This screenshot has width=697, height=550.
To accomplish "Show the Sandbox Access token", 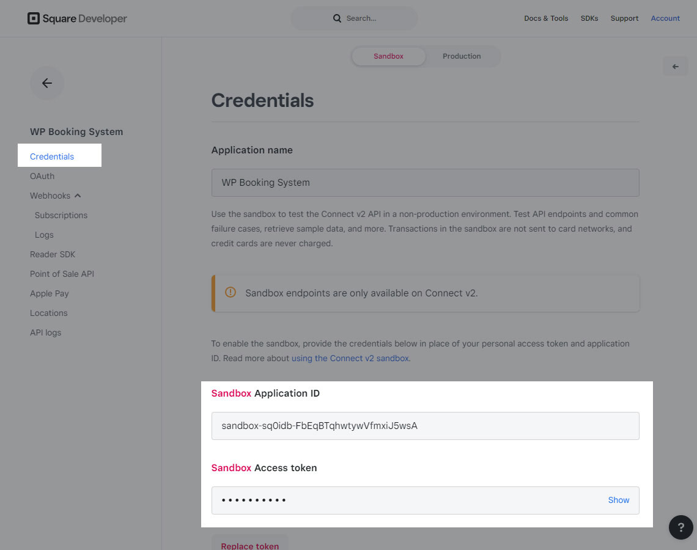I will pos(618,501).
